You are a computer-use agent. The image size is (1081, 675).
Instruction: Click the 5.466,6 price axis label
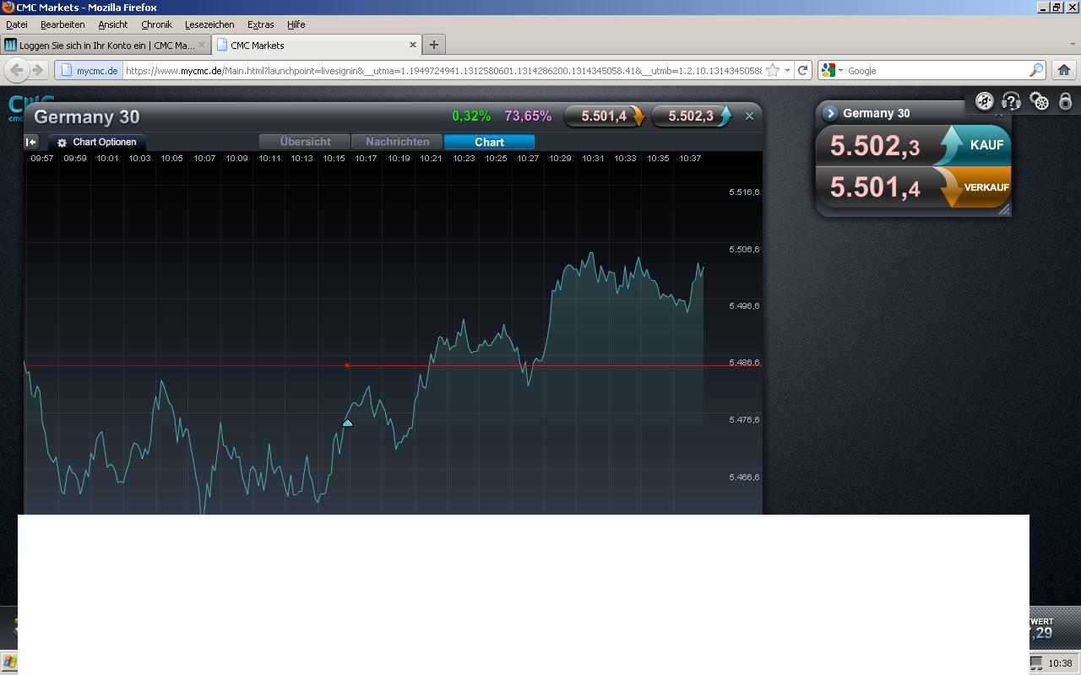[x=744, y=478]
